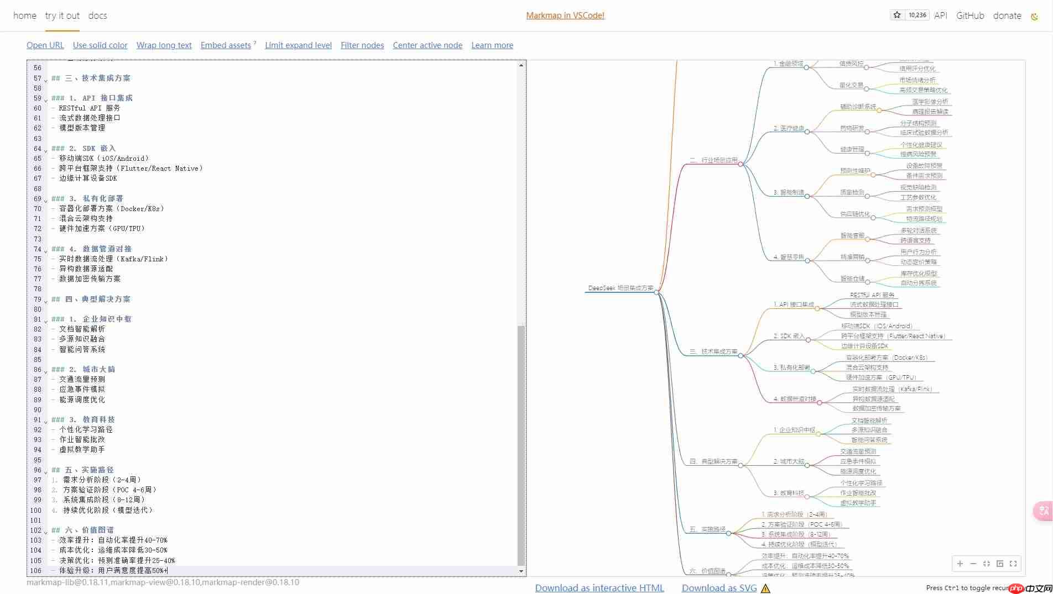Collapse the 四、典型解决方案 mindmap node circle
Screen dimensions: 1053x594
[741, 465]
